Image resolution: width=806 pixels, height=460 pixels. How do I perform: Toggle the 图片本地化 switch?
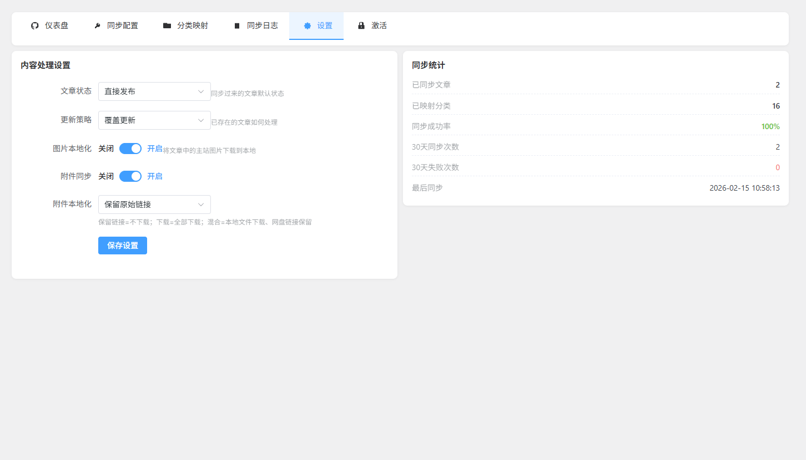point(130,149)
